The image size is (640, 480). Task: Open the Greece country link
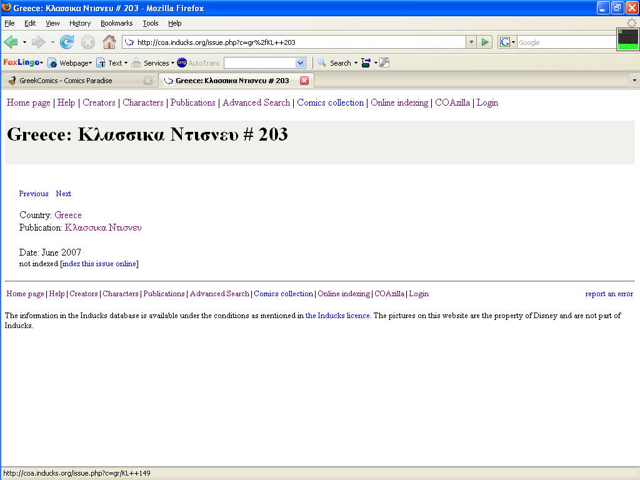(x=68, y=215)
